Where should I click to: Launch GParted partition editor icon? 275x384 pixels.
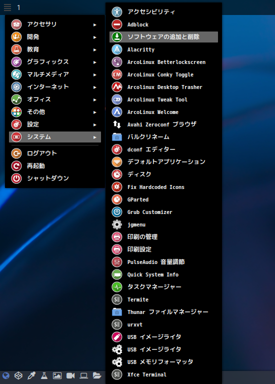[117, 199]
